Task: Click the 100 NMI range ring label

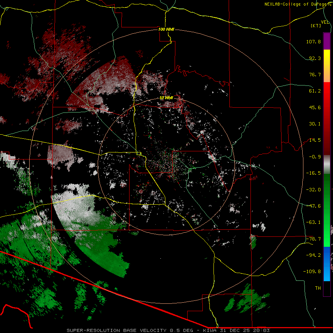Action: (x=166, y=29)
